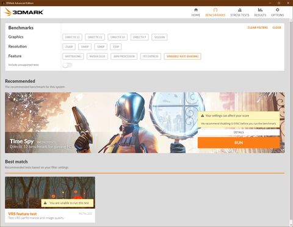Click the Installed label on VRS card
This screenshot has height=227, width=293.
point(85,214)
